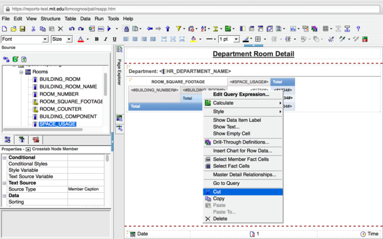This screenshot has width=383, height=239.
Task: Click the Lock page objects icon
Action: point(126,29)
